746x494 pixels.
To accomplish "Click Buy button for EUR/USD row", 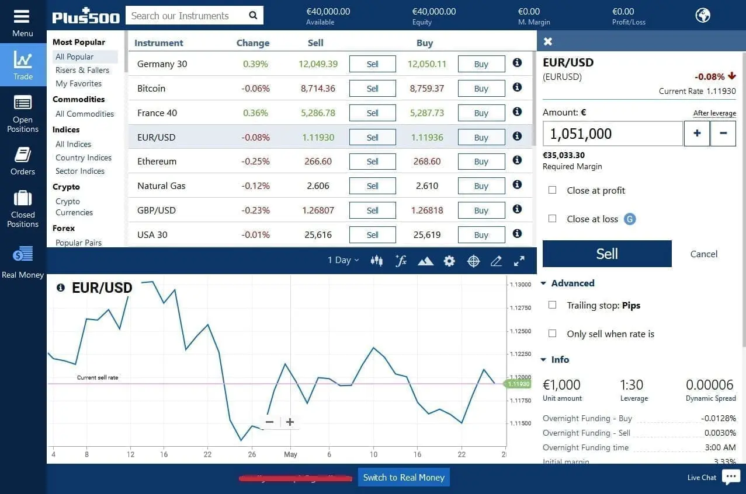I will 481,138.
